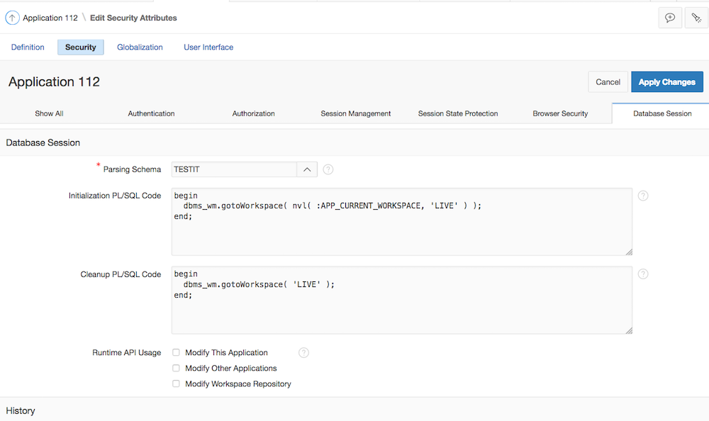Image resolution: width=709 pixels, height=421 pixels.
Task: Open the add feedback comment icon
Action: (x=669, y=17)
